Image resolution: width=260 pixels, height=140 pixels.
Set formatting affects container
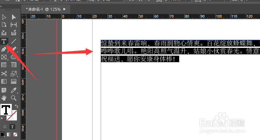click(x=5, y=127)
